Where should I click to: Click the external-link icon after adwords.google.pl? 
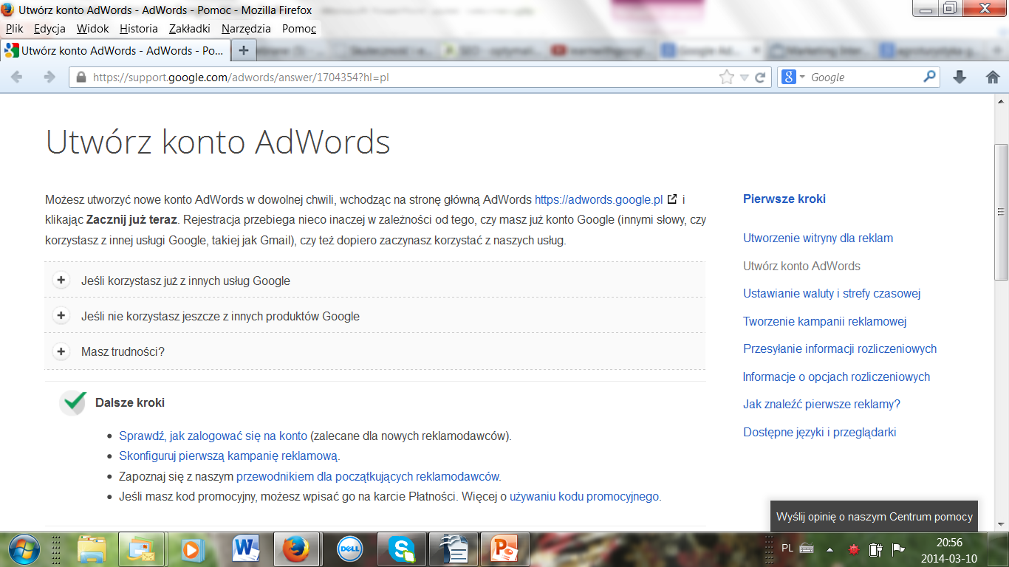671,199
